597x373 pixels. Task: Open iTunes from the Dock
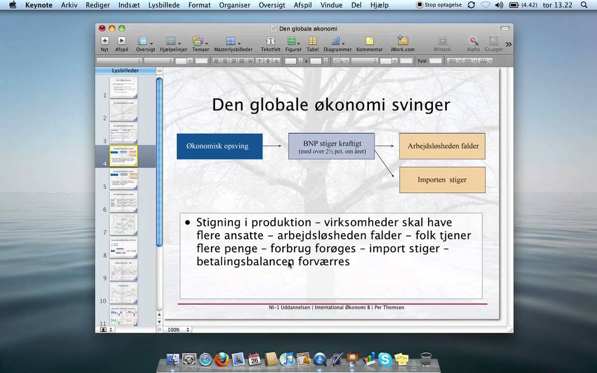[287, 360]
